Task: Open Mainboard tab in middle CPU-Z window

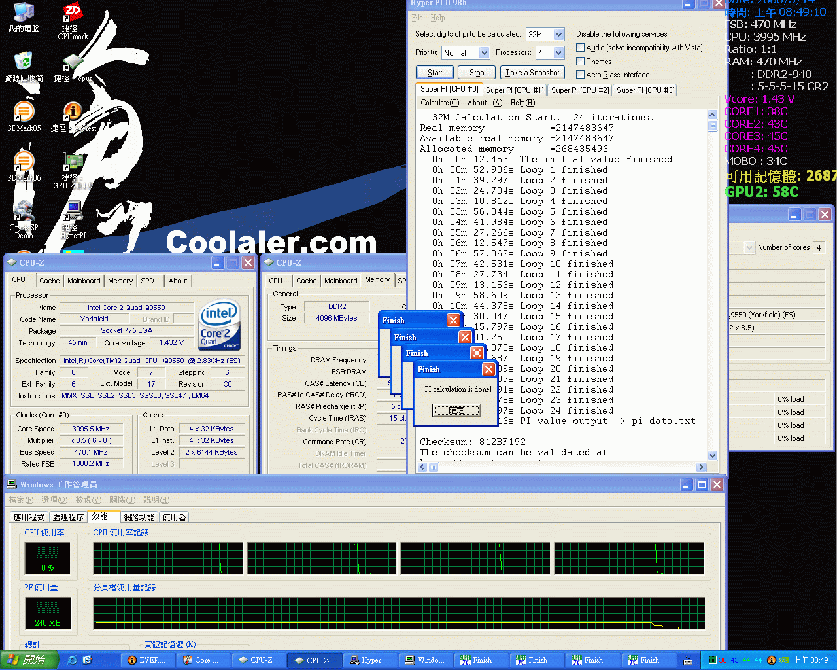Action: click(x=341, y=281)
